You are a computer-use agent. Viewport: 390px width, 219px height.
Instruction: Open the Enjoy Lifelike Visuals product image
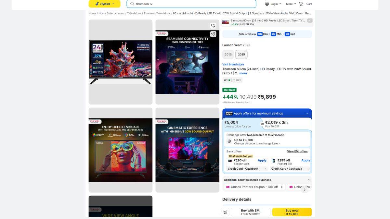(x=121, y=150)
